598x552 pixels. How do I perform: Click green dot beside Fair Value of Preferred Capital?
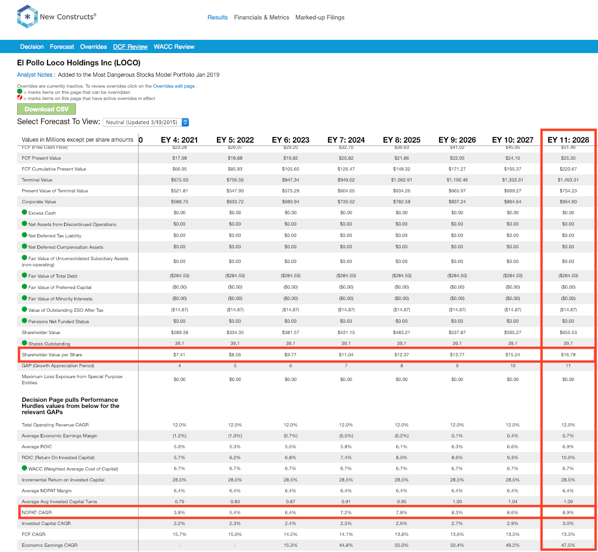tap(25, 287)
